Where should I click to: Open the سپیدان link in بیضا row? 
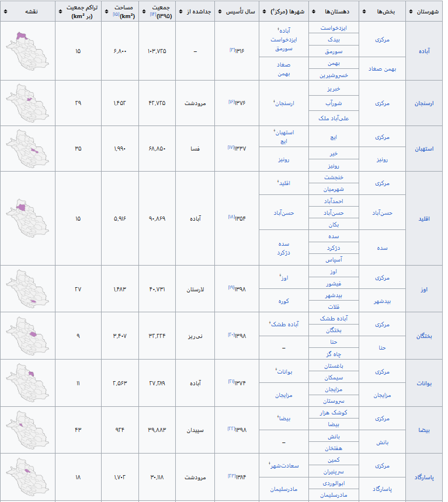pos(195,430)
